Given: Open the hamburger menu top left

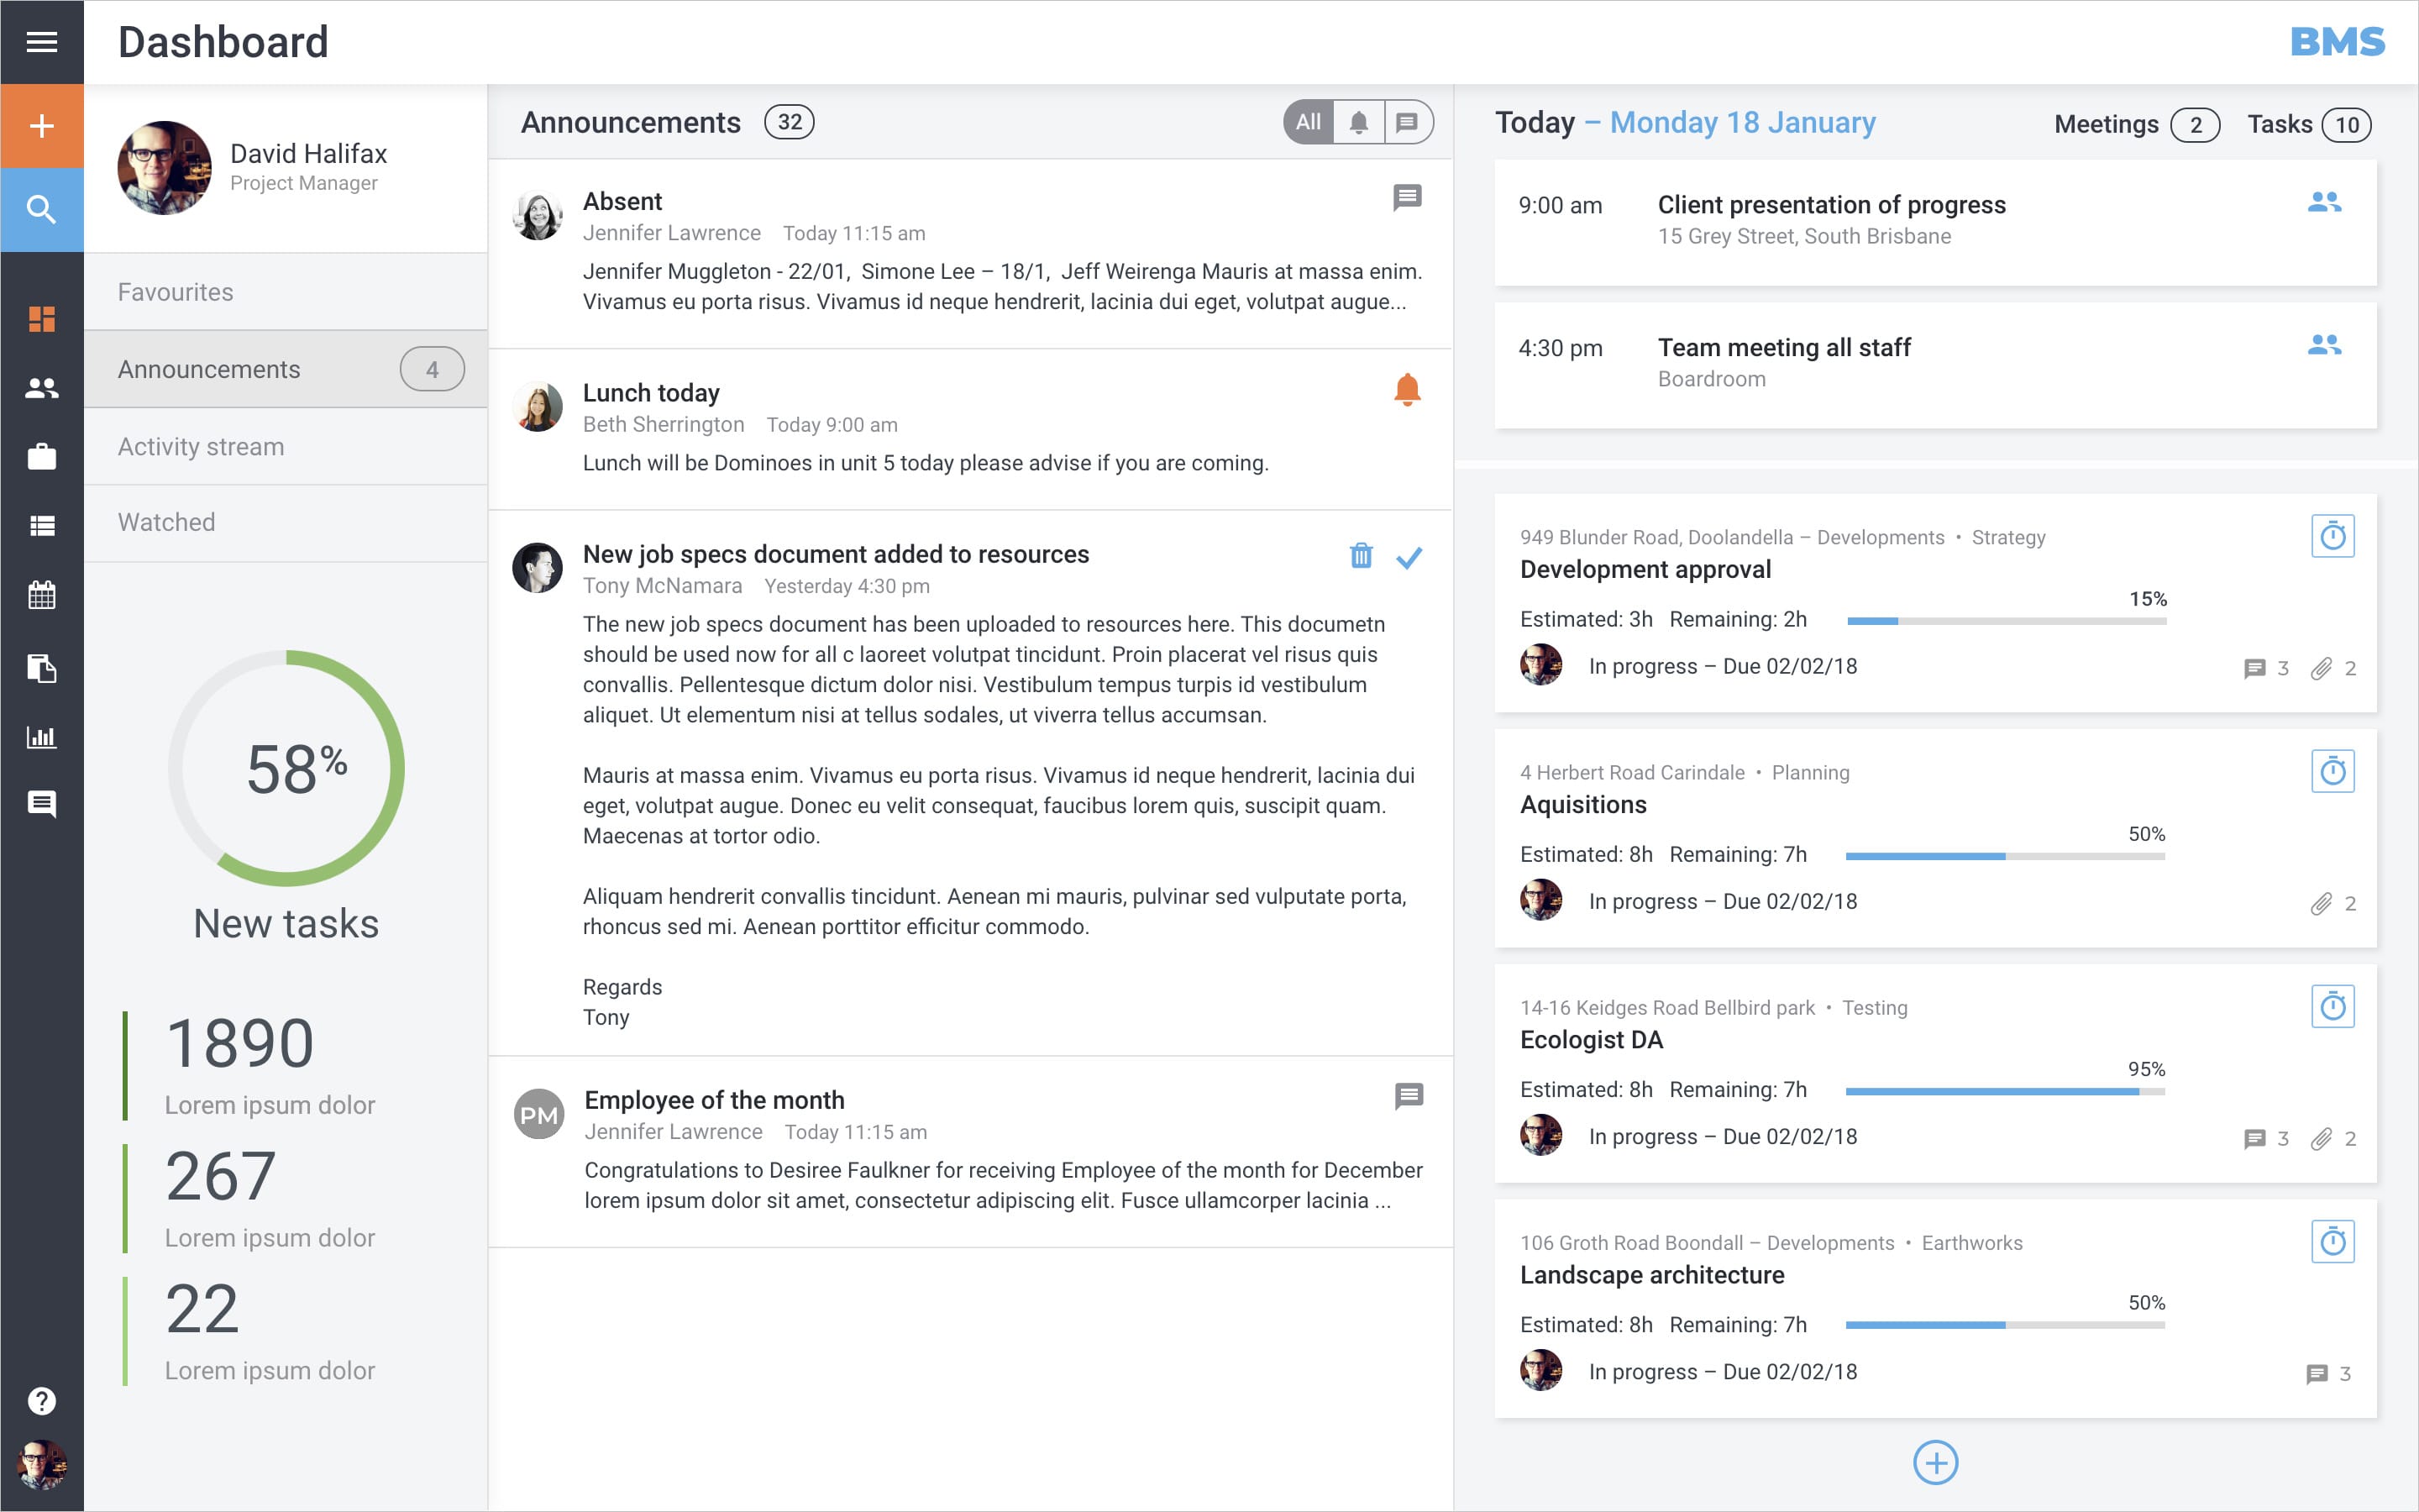Looking at the screenshot, I should (x=42, y=41).
